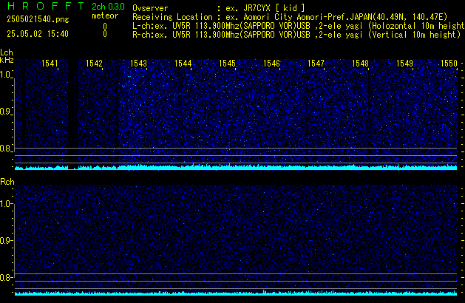Click Lch 0.9 kHz axis label
Image resolution: width=465 pixels, height=303 pixels.
[5, 112]
